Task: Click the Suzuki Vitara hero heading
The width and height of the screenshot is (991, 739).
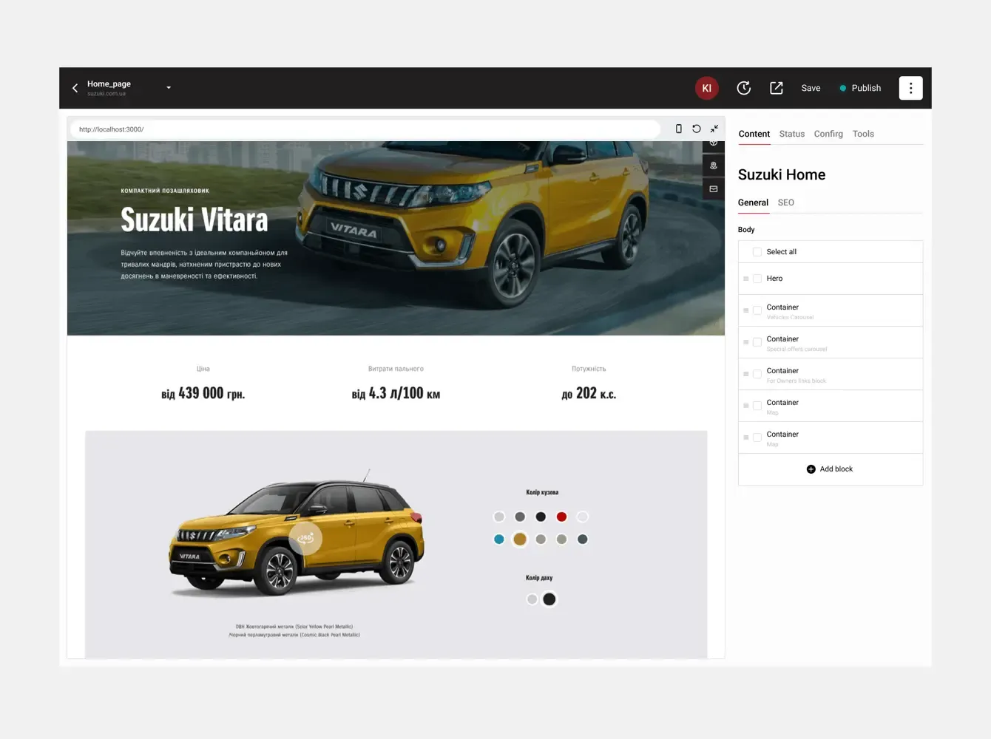Action: [195, 219]
